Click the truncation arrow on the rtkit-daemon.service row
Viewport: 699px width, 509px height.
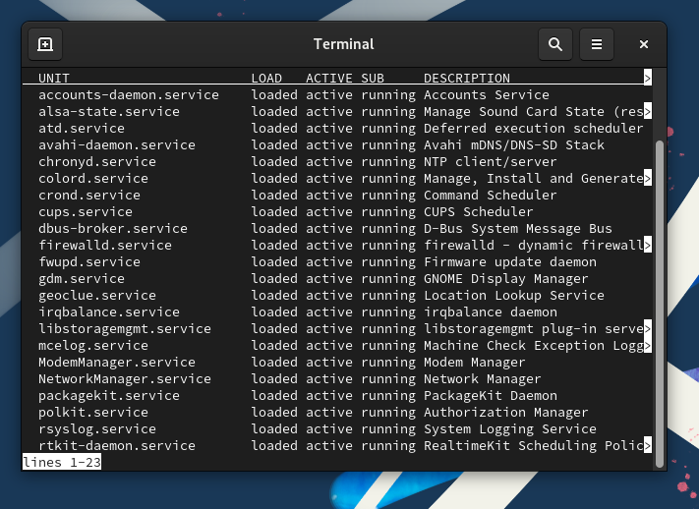648,446
